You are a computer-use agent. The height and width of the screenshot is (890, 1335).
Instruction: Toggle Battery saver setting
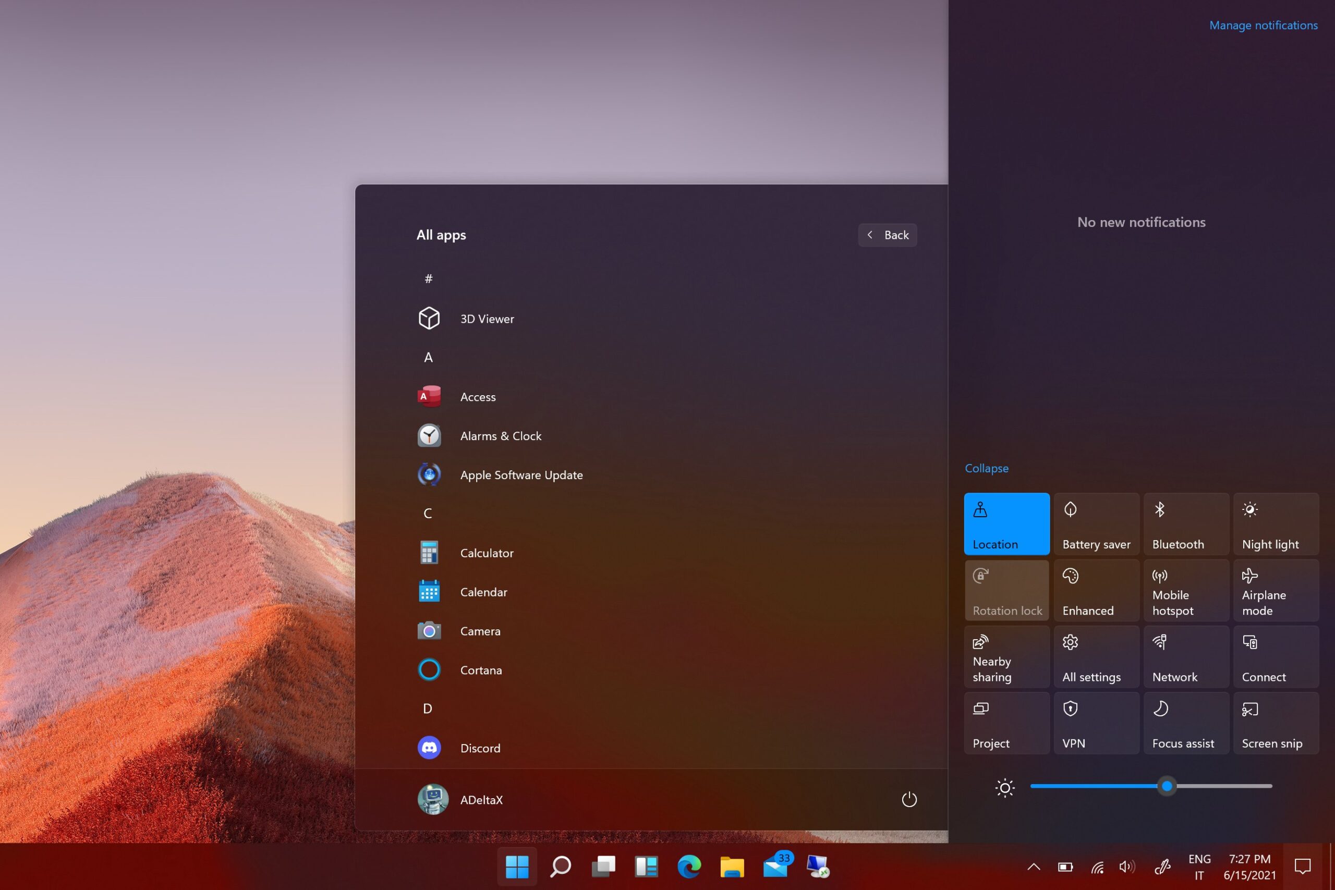(x=1096, y=523)
